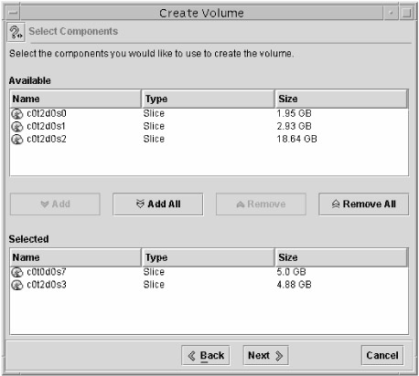The width and height of the screenshot is (419, 376).
Task: Go to the Next wizard step
Action: pos(265,355)
